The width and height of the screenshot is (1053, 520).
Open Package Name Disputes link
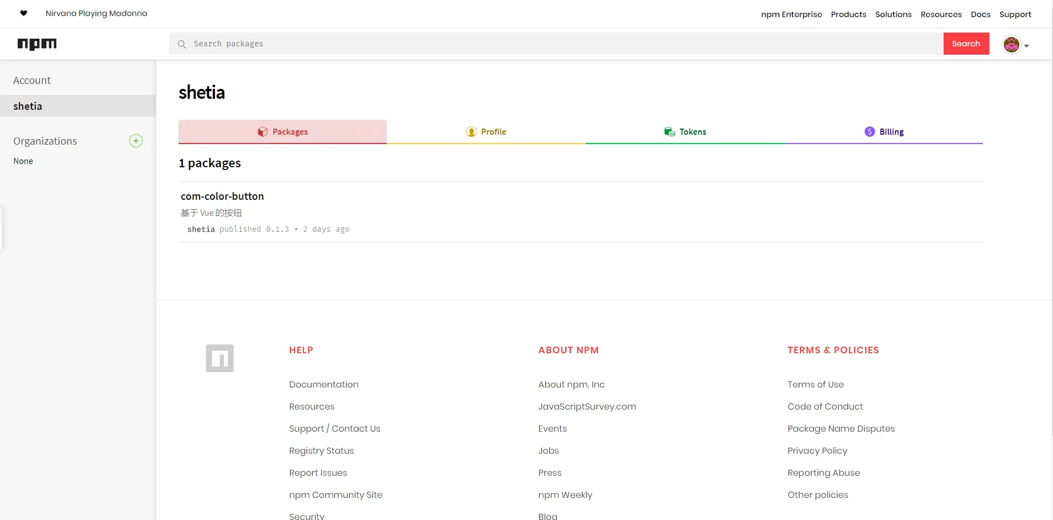(x=841, y=428)
